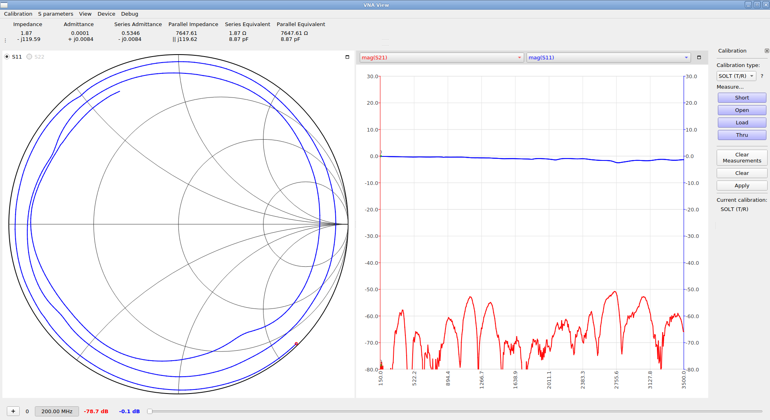Image resolution: width=770 pixels, height=420 pixels.
Task: Open the mag(S21) trace dropdown
Action: [x=442, y=57]
